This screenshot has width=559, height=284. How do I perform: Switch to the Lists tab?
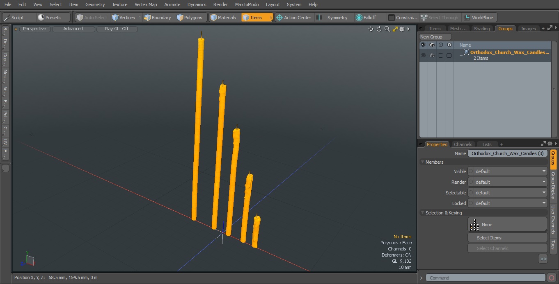[487, 144]
